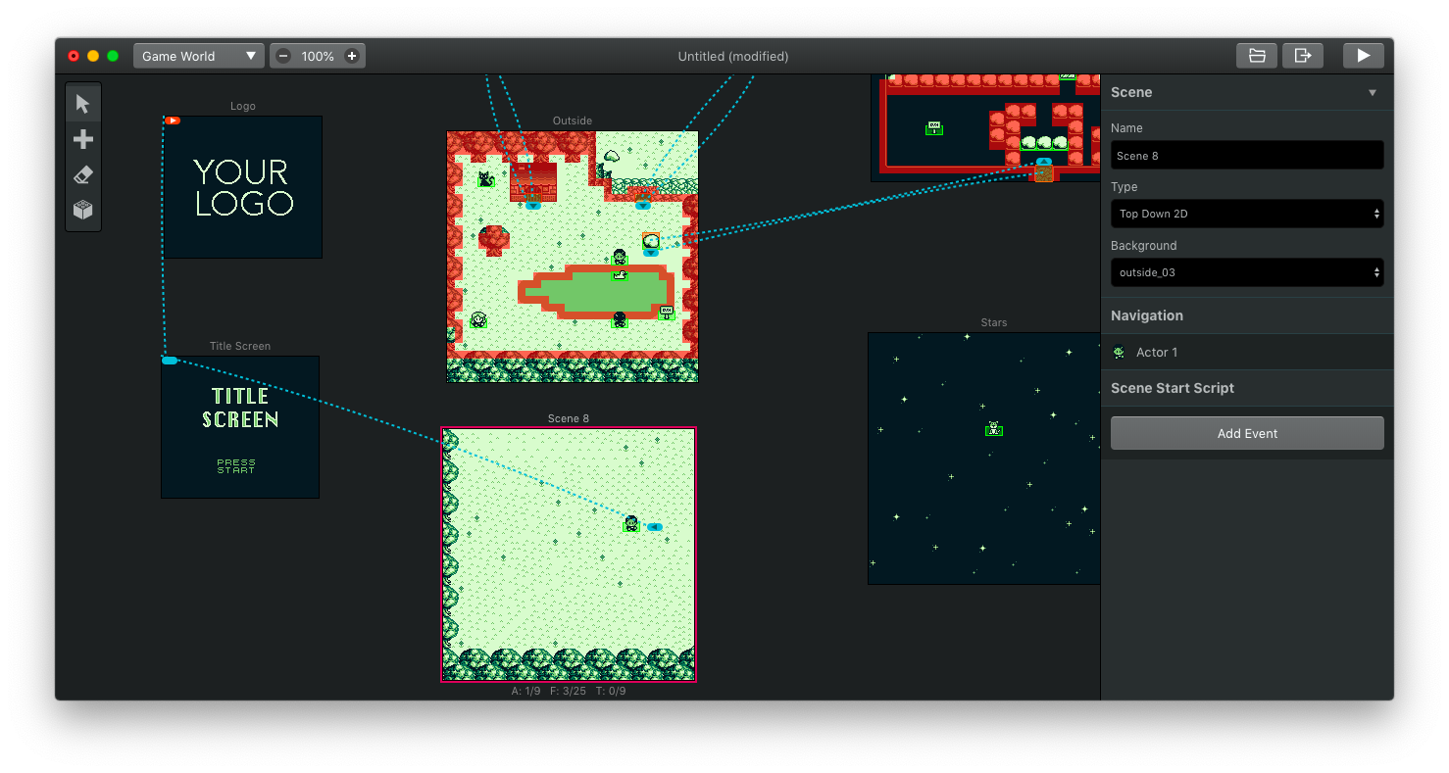1449x773 pixels.
Task: Click the T: 0/9 triggers count
Action: click(611, 691)
